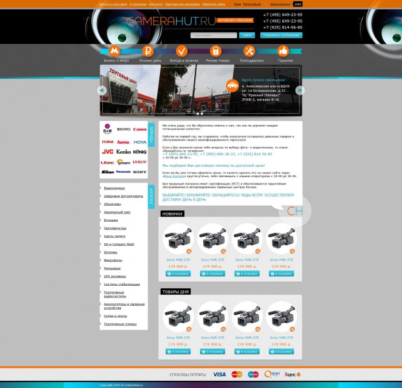Click the Maestro payment logo

click(x=253, y=374)
